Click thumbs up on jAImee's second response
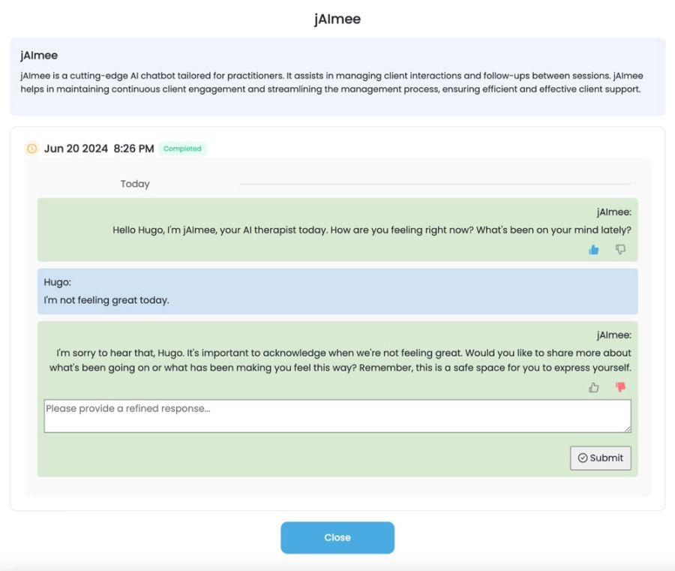The width and height of the screenshot is (675, 571). (593, 387)
